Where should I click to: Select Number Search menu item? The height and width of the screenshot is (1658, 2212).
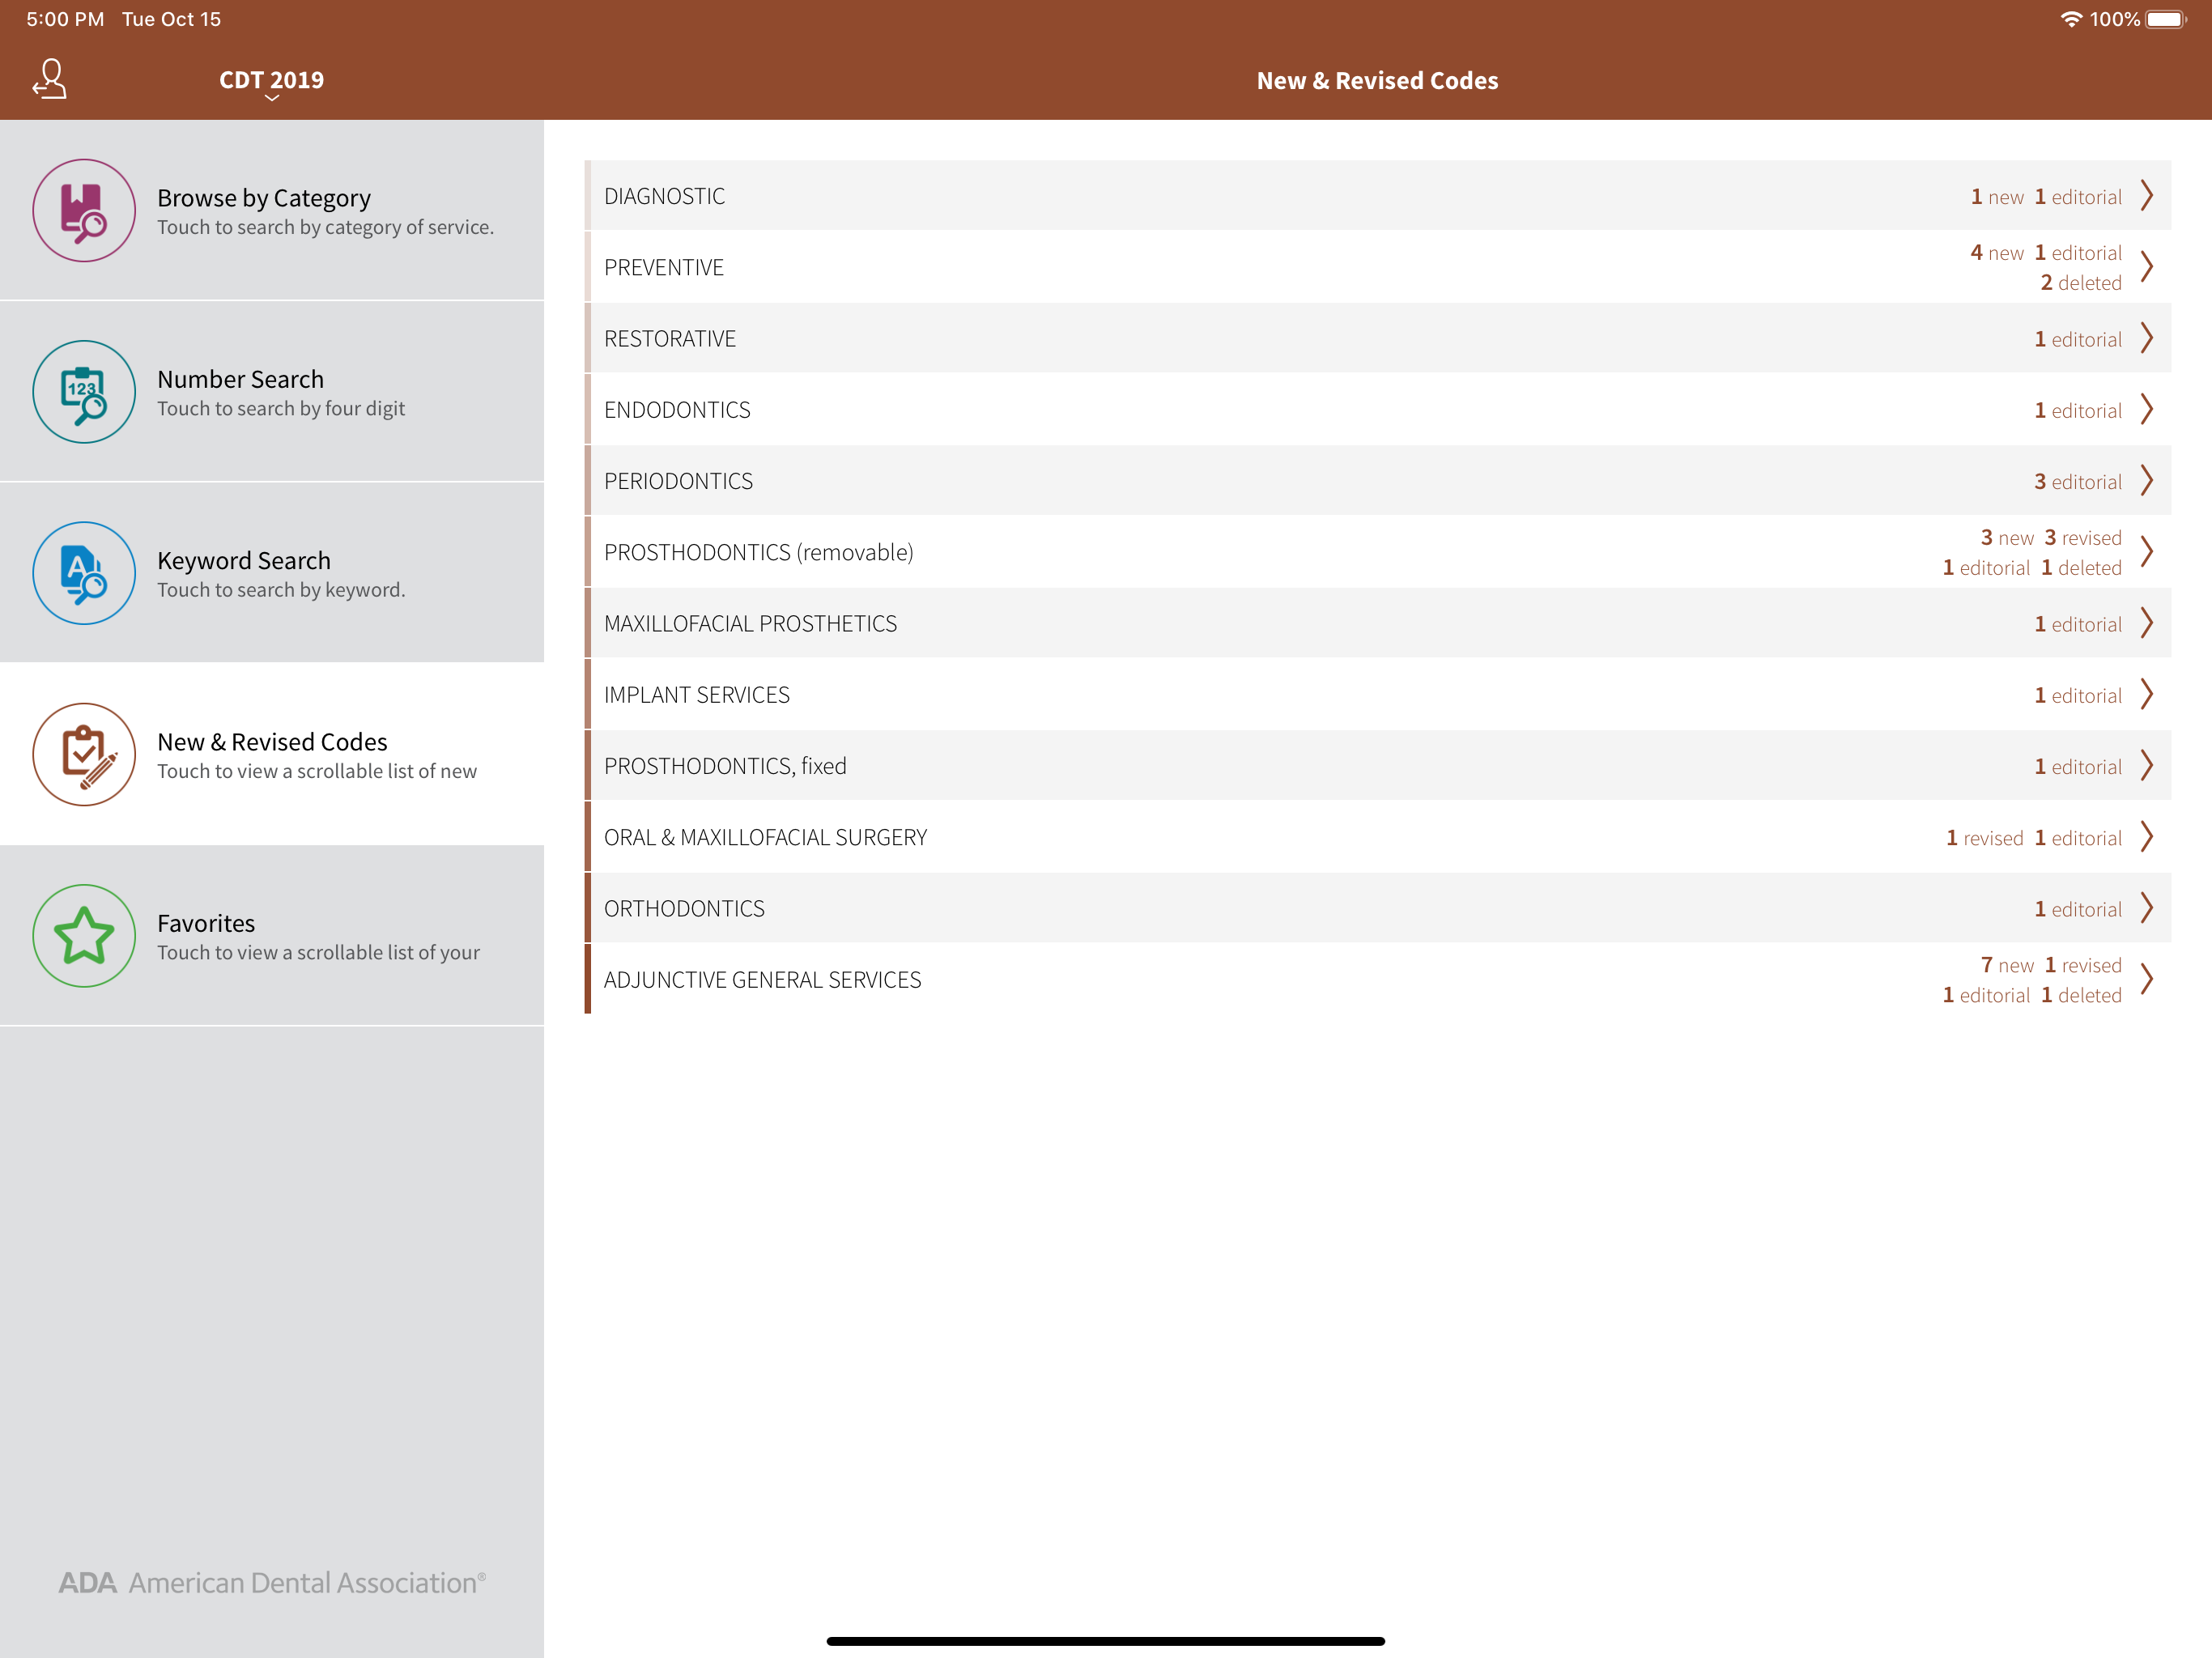[x=272, y=392]
